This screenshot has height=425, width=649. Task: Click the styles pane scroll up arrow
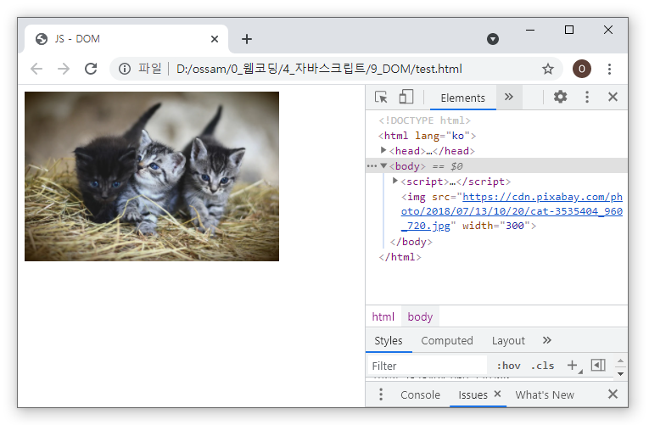pyautogui.click(x=620, y=361)
